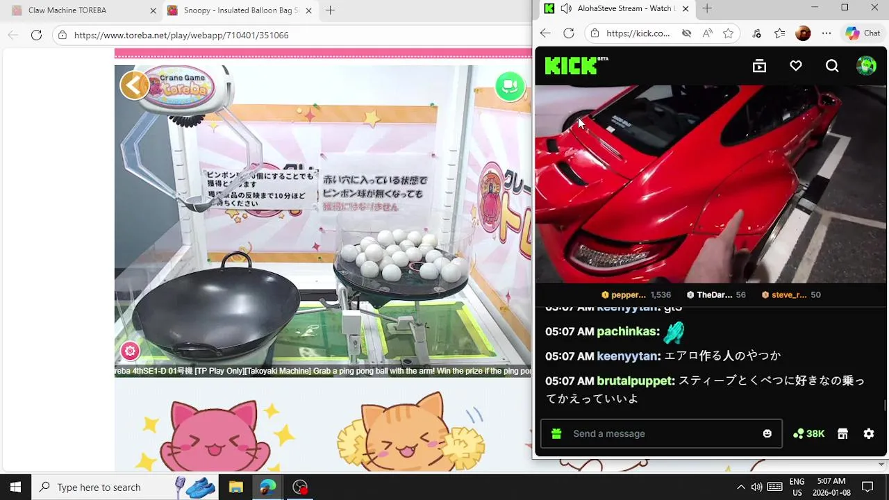
Task: Open Edge settings and more menu
Action: pos(826,33)
